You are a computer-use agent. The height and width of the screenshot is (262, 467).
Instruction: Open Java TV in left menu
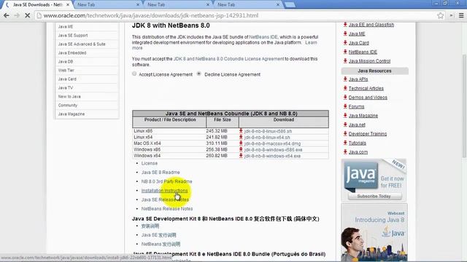tap(66, 87)
